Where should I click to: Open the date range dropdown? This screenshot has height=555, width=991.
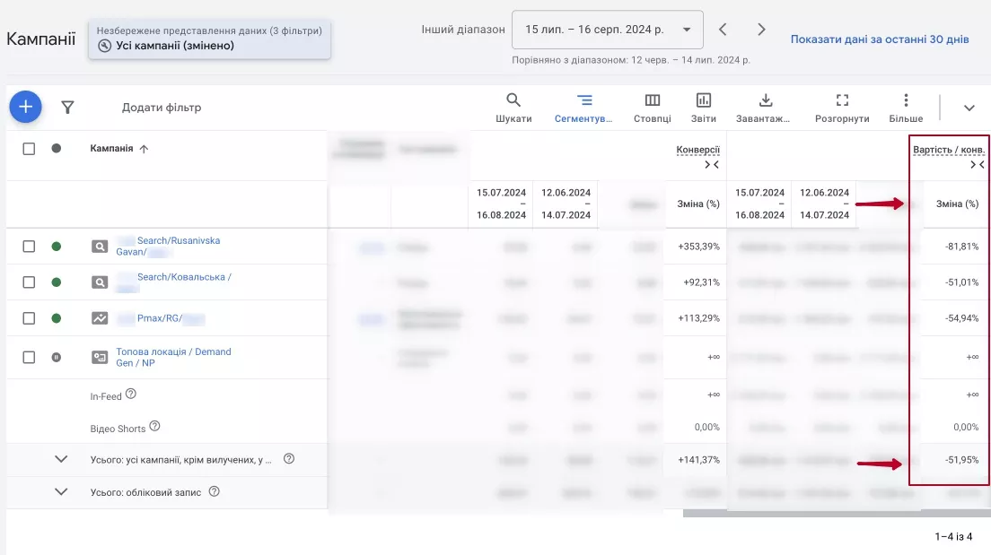pos(608,30)
